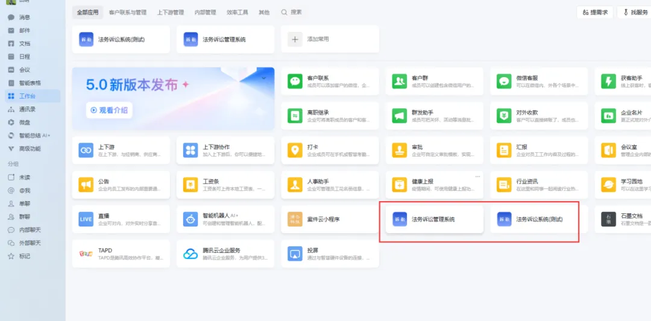Open the 消息 messages icon in sidebar
The width and height of the screenshot is (651, 321).
(x=11, y=17)
